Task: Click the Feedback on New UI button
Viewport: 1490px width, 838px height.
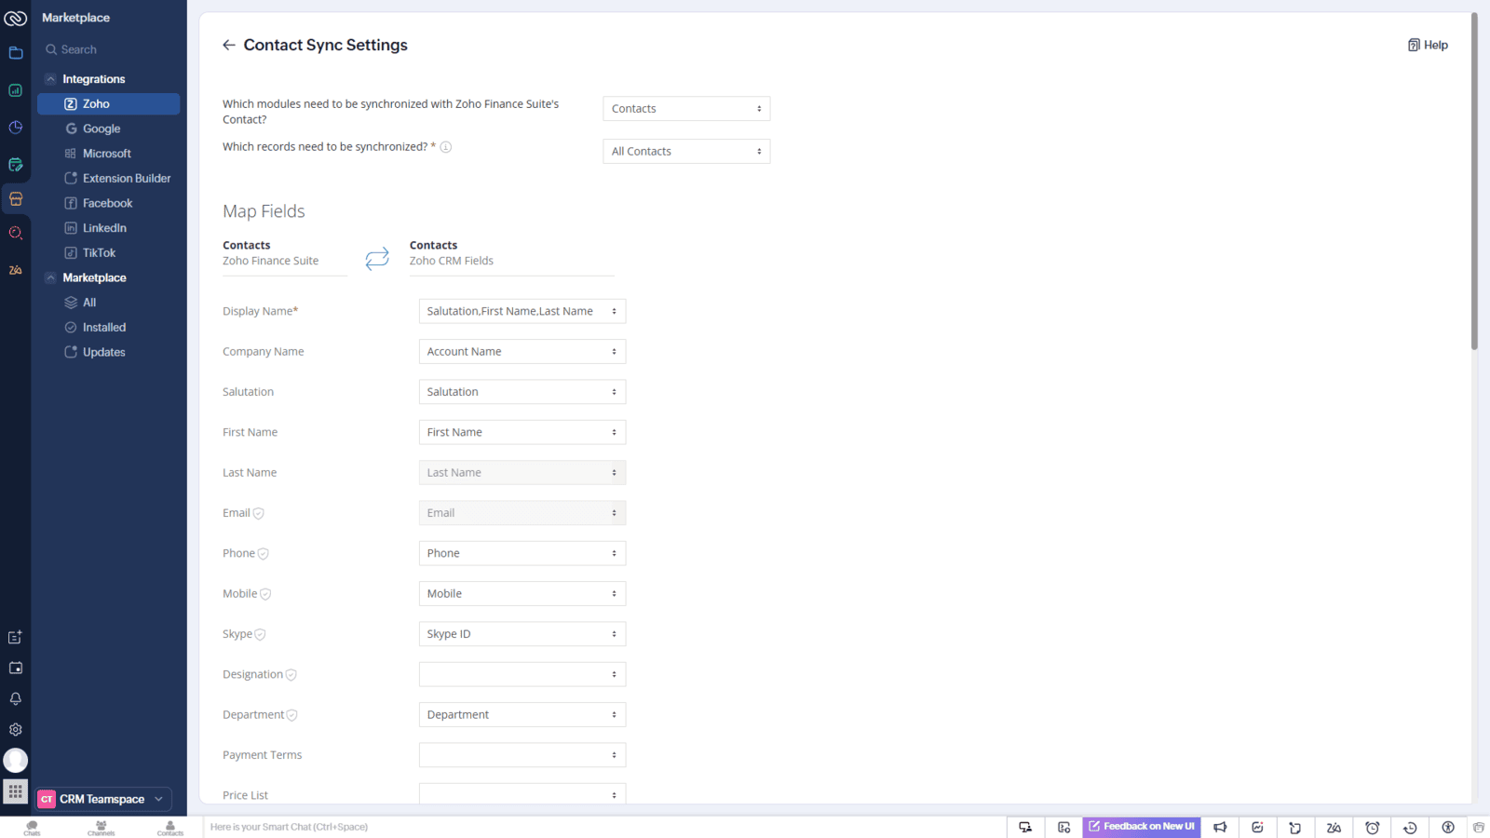Action: (x=1141, y=827)
